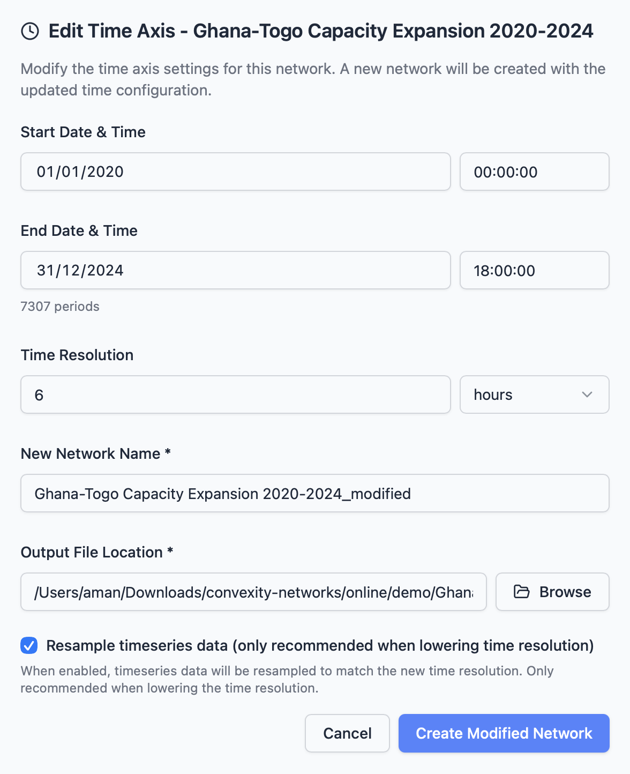
Task: Select the start time field showing 00:00:00
Action: (x=534, y=172)
